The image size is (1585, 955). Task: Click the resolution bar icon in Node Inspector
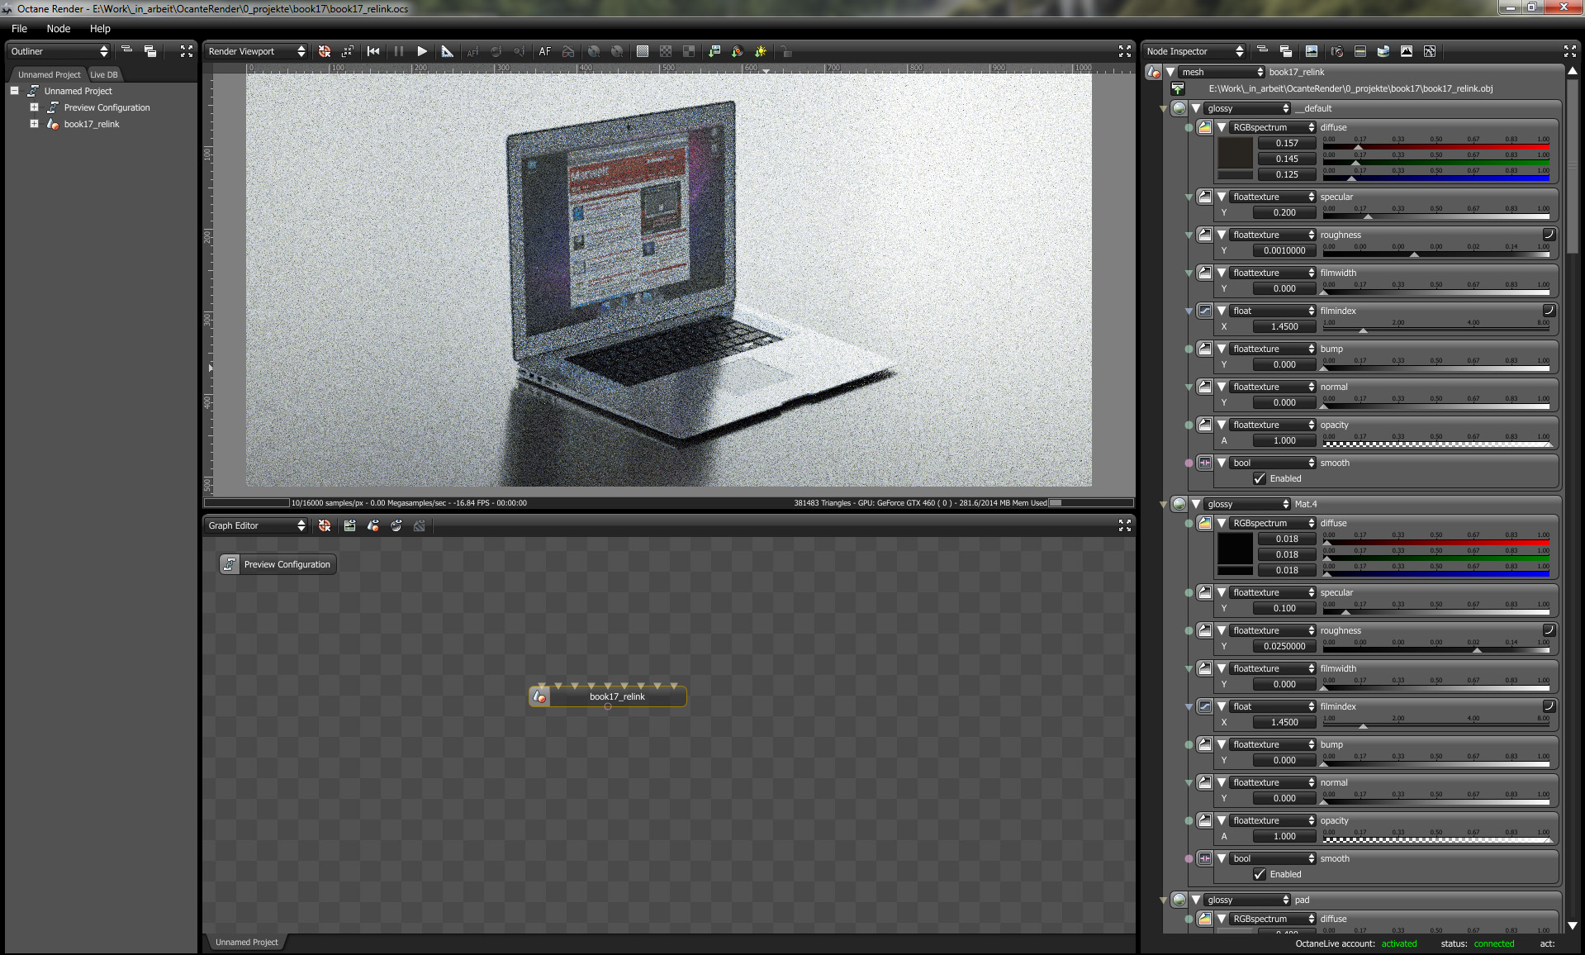tap(1360, 51)
